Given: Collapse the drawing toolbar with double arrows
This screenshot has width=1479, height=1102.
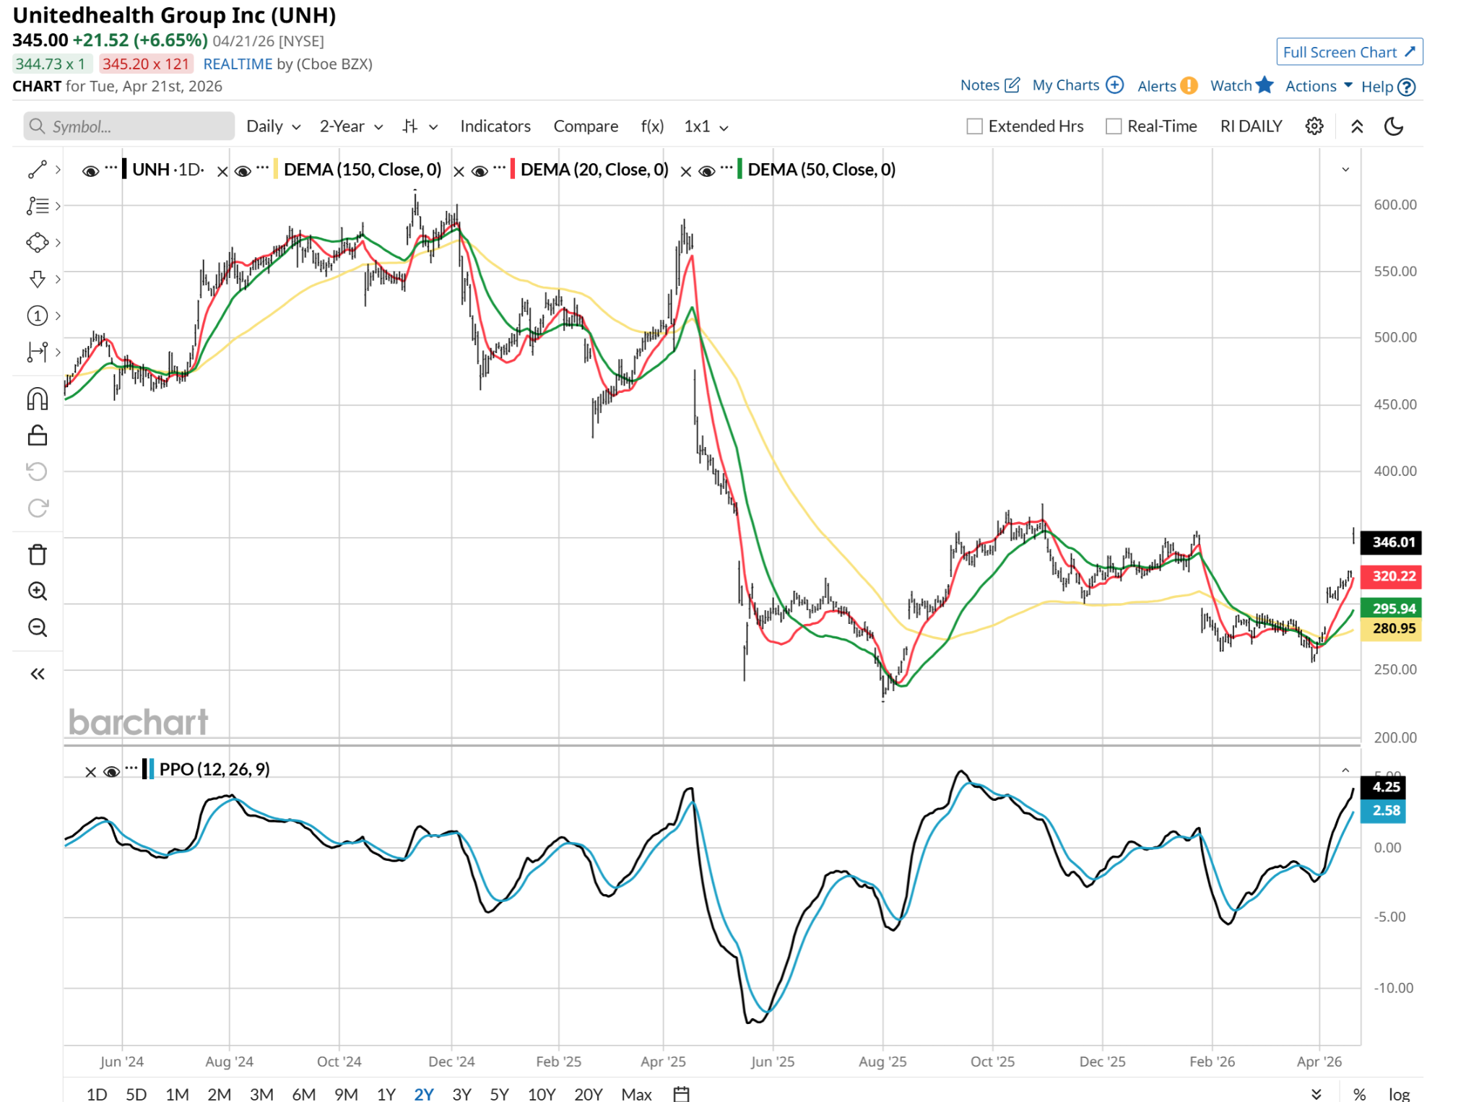Looking at the screenshot, I should tap(37, 674).
